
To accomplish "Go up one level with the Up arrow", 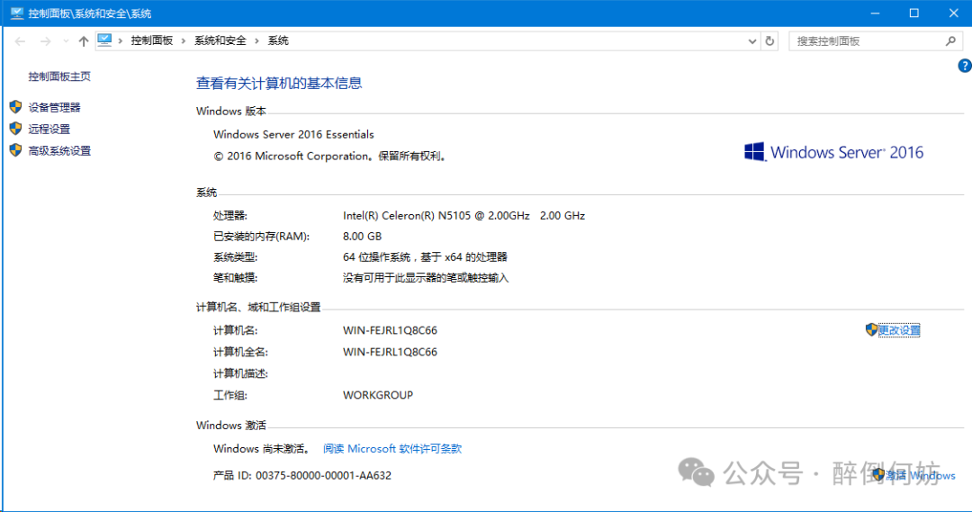I will point(84,41).
